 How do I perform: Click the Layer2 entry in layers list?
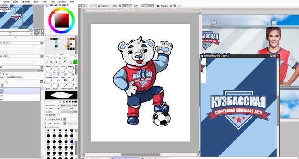point(20,91)
